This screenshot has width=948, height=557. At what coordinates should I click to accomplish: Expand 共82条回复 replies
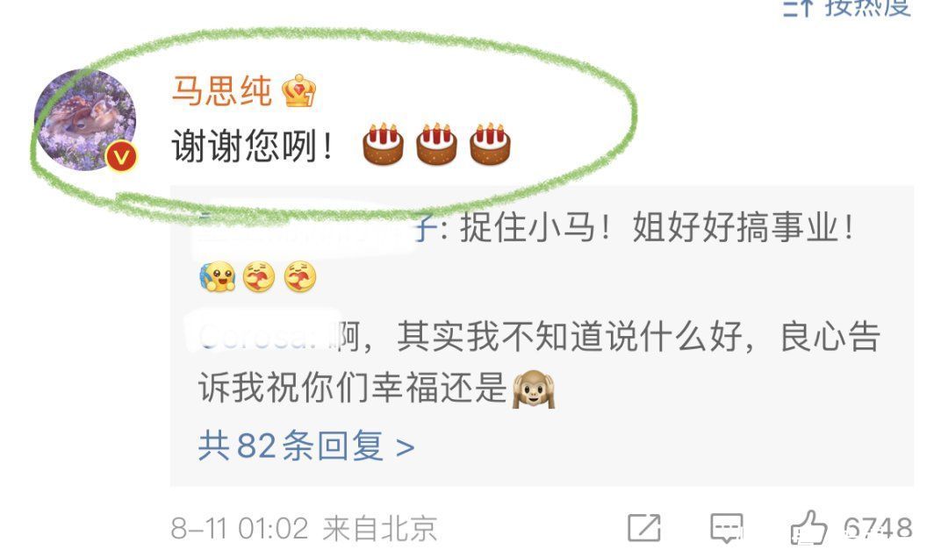[x=306, y=446]
